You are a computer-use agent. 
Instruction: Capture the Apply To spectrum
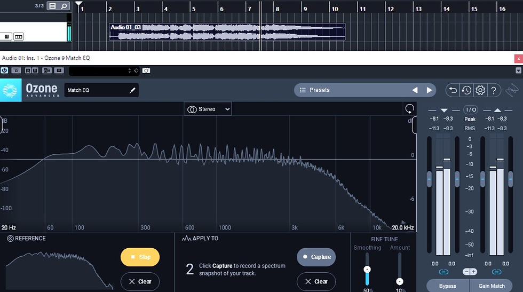click(x=316, y=257)
